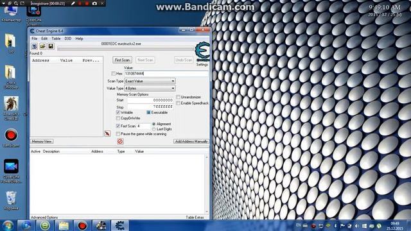Open Settings via the Cheat Engine logo

202,52
